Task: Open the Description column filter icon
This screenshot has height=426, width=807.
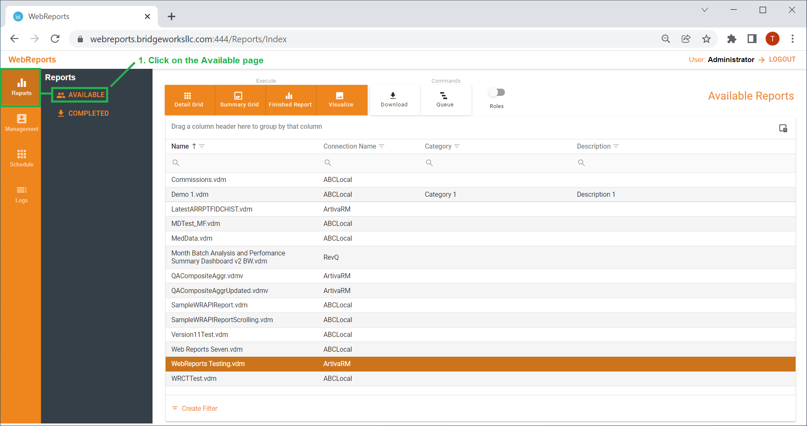Action: pyautogui.click(x=616, y=146)
